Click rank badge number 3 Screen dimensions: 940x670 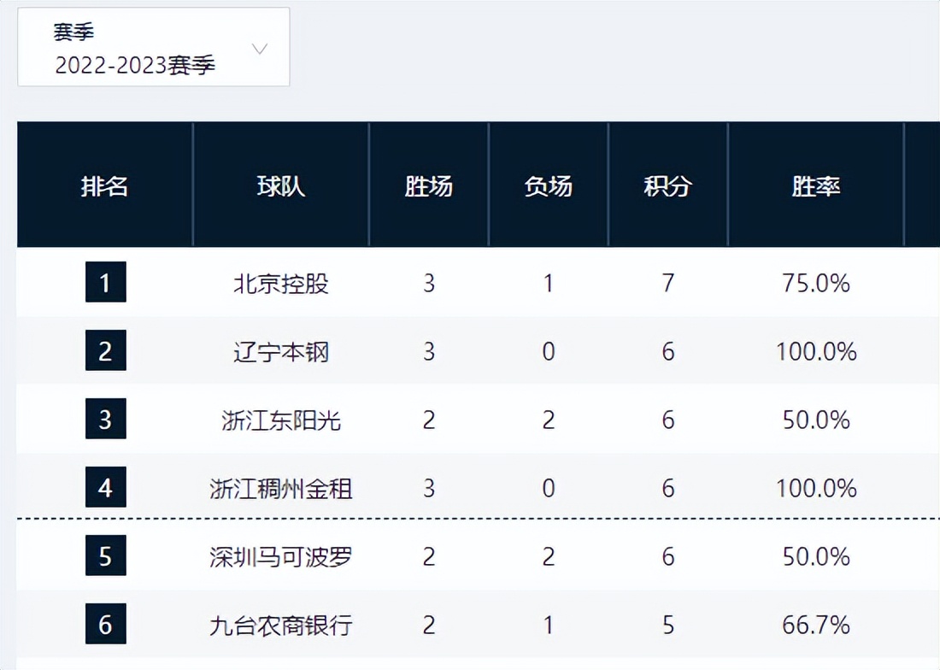click(x=105, y=420)
